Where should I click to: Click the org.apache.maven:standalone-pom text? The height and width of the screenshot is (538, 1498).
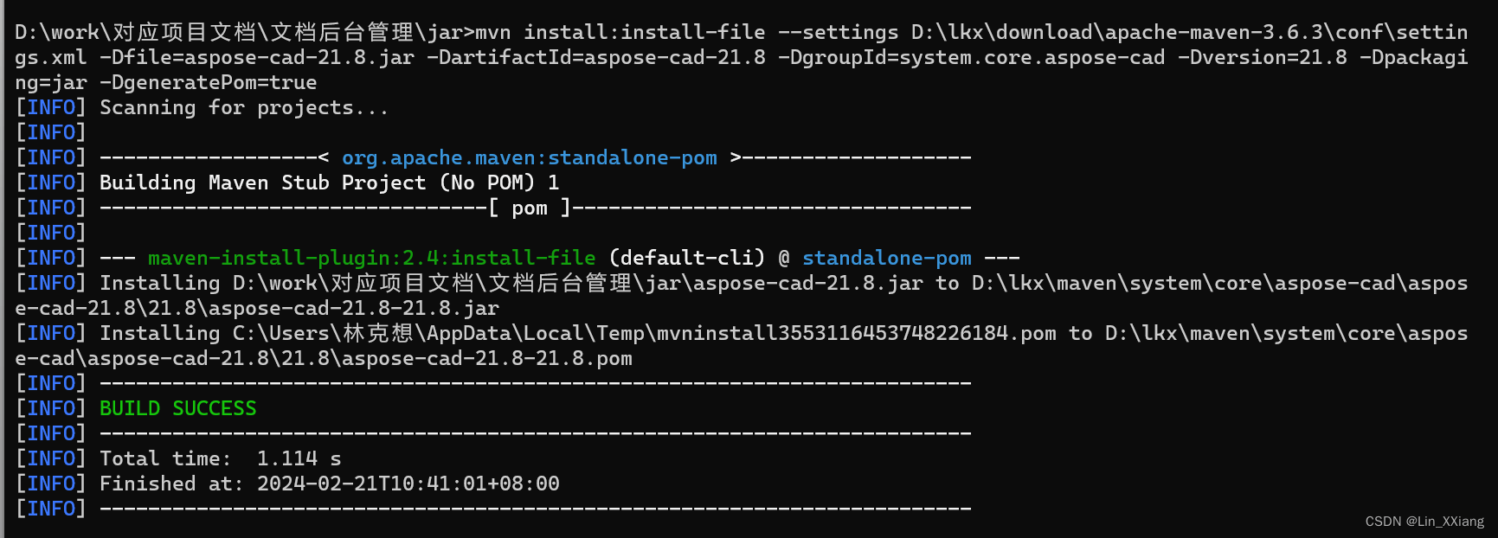(529, 157)
